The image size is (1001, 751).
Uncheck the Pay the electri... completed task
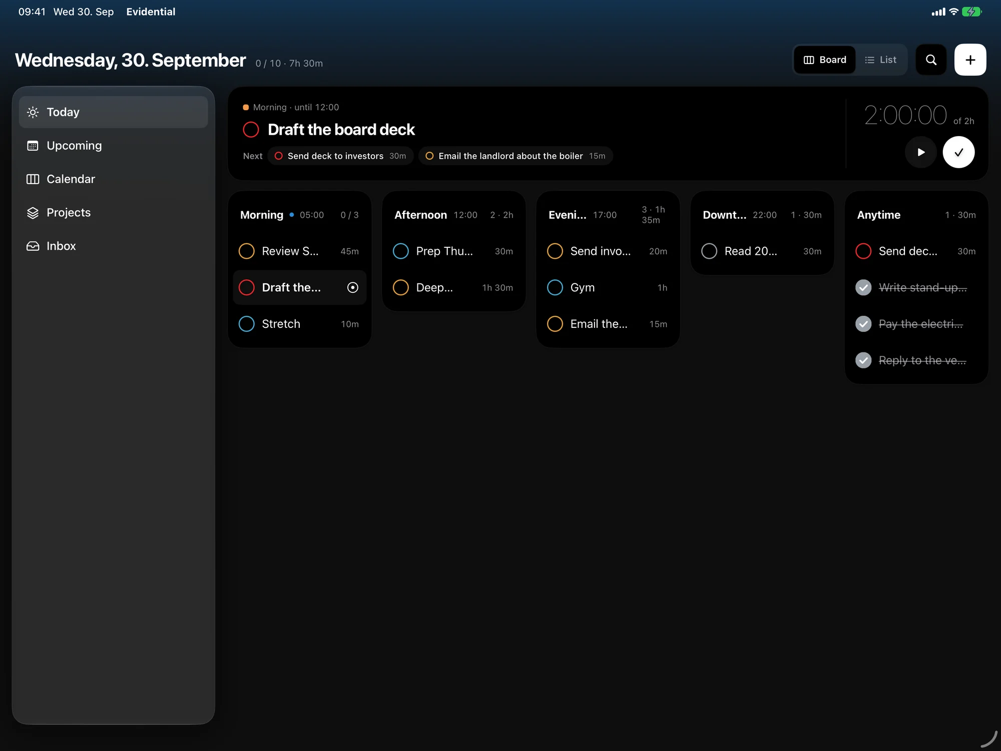[x=863, y=324]
